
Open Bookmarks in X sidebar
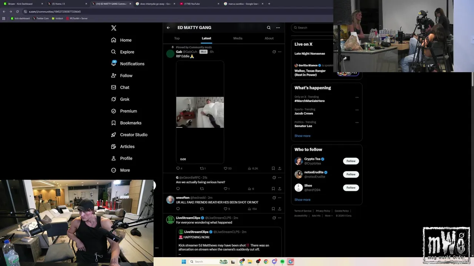click(126, 123)
